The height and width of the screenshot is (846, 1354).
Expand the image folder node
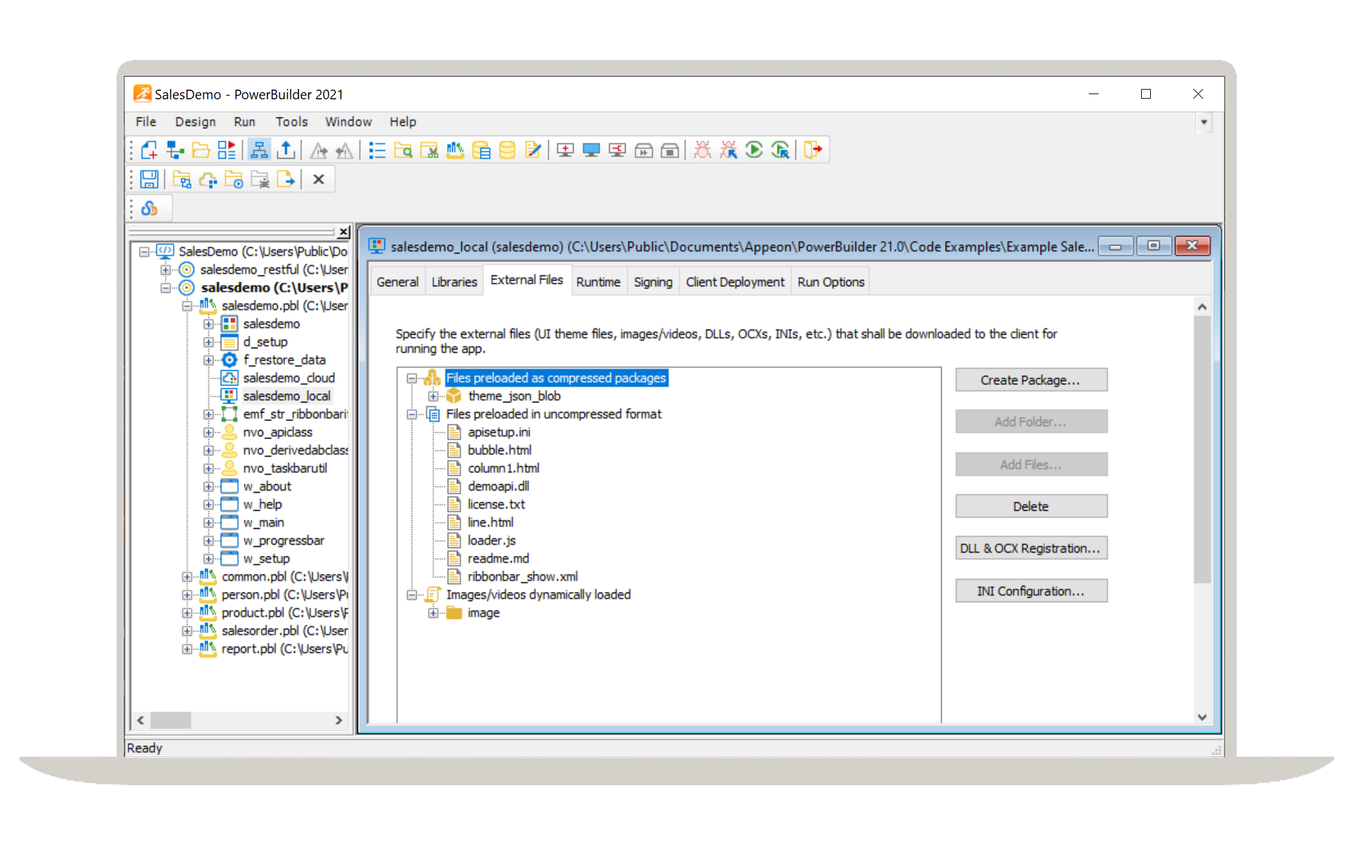point(433,613)
